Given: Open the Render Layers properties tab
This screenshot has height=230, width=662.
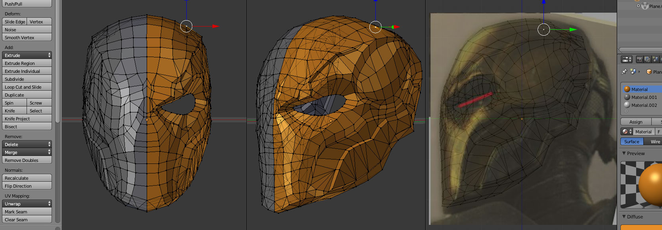Looking at the screenshot, I should click(647, 59).
